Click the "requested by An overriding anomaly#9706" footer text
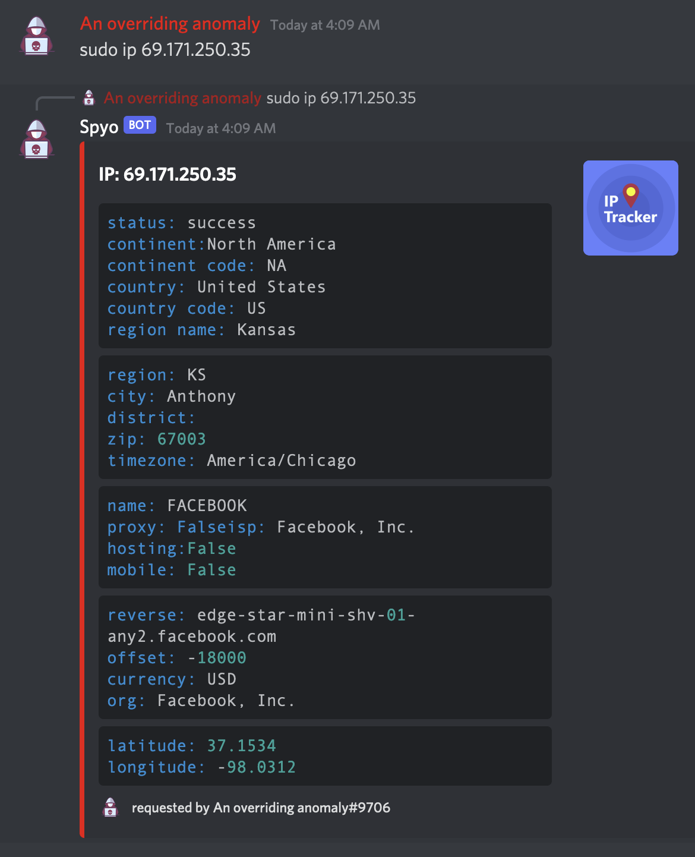 click(261, 808)
